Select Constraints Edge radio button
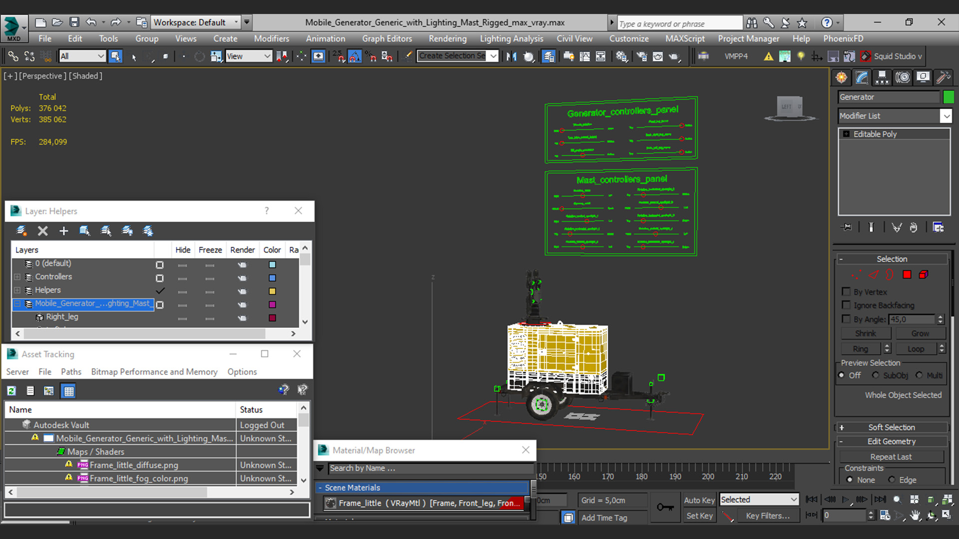The image size is (959, 539). pos(892,480)
